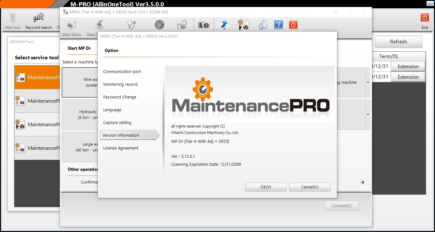The height and width of the screenshot is (232, 435).
Task: Select Monitoring record in Option list
Action: pos(120,84)
